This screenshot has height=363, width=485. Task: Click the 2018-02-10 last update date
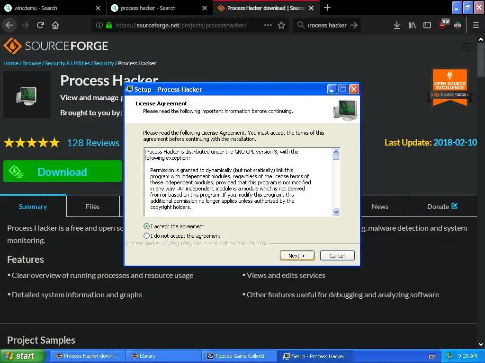click(455, 142)
